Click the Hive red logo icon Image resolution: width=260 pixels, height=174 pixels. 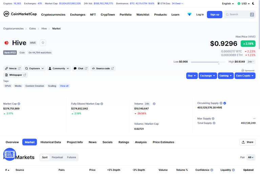(6, 43)
